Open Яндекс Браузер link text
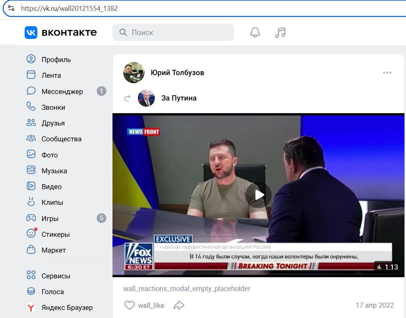This screenshot has height=318, width=406. 67,307
